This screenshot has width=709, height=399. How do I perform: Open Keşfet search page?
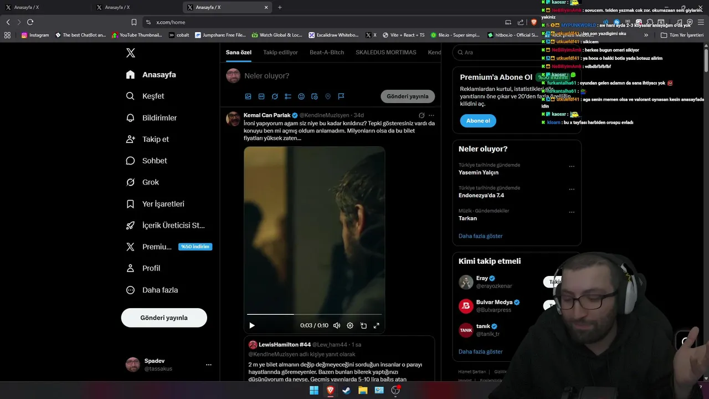tap(146, 96)
